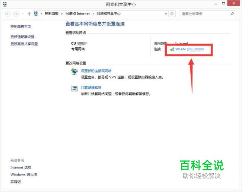Screen dimensions: 242x192
Task: Expand arrow after 控制面板 breadcrumb
Action: (x=62, y=14)
